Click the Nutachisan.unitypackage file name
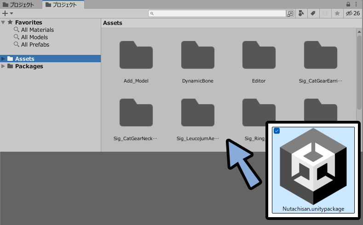The image size is (363, 225). coord(313,209)
